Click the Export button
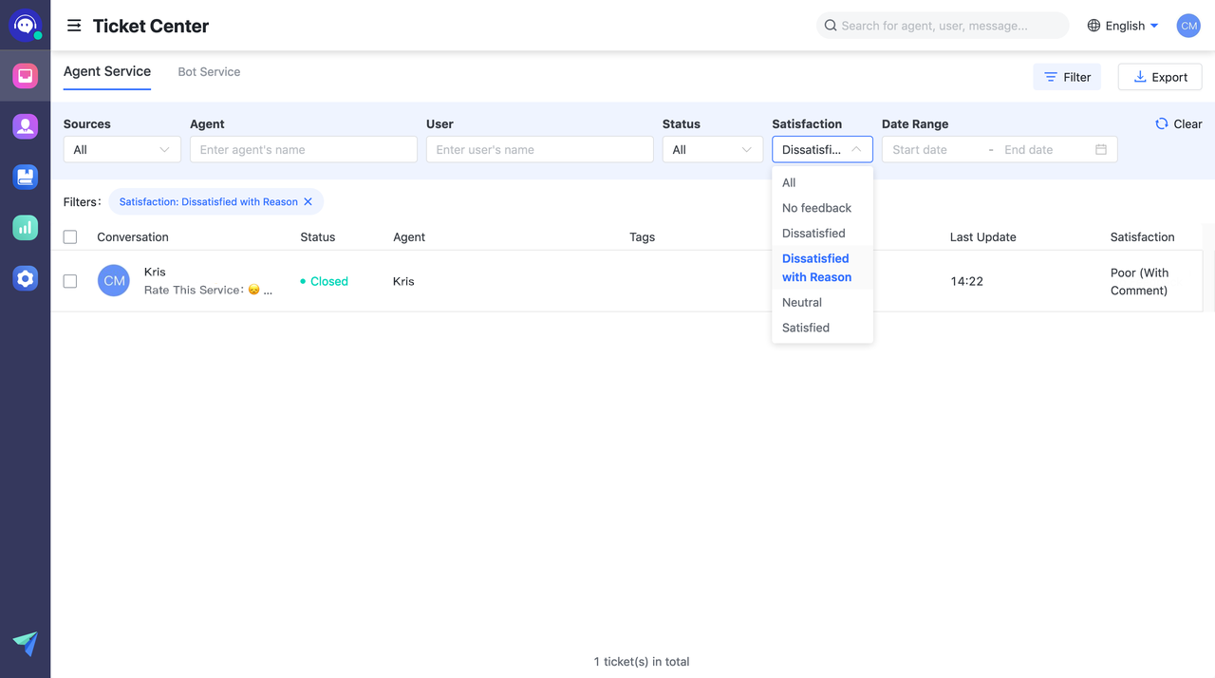Viewport: 1215px width, 678px height. (1160, 77)
